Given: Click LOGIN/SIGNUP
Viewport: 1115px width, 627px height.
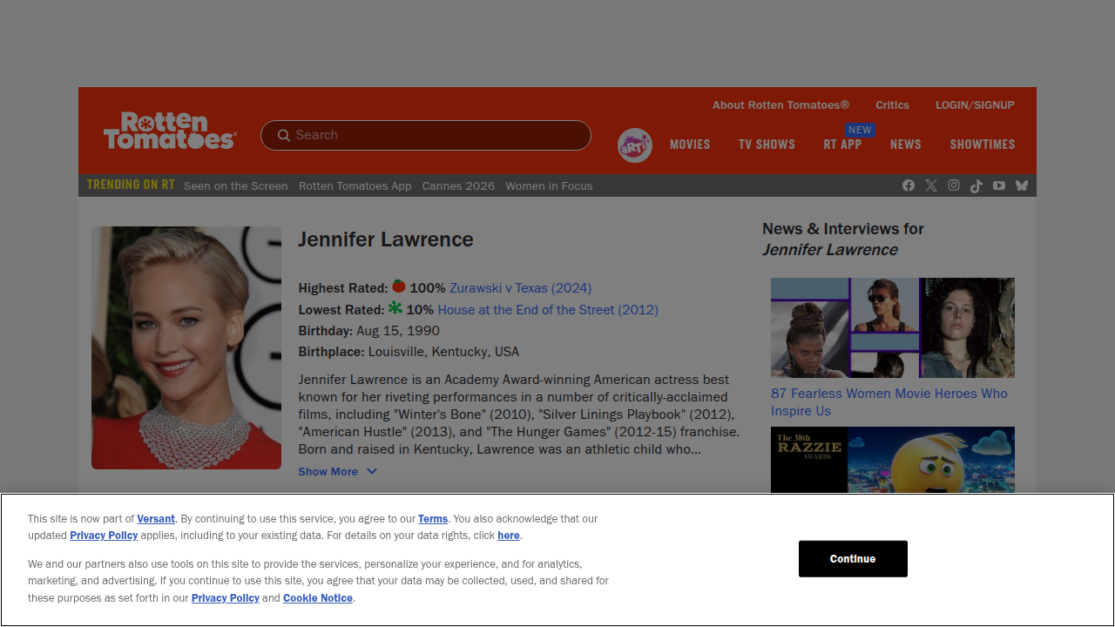Looking at the screenshot, I should [975, 104].
